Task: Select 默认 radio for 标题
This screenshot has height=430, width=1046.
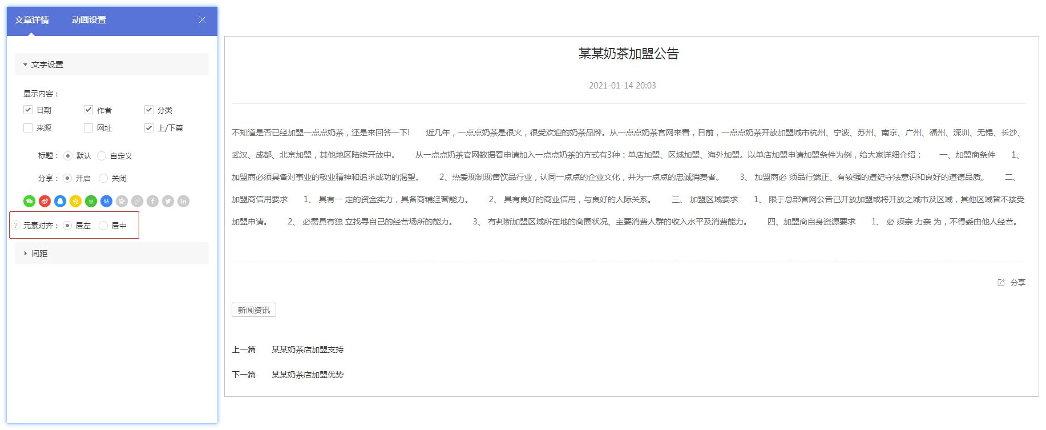Action: click(x=68, y=156)
